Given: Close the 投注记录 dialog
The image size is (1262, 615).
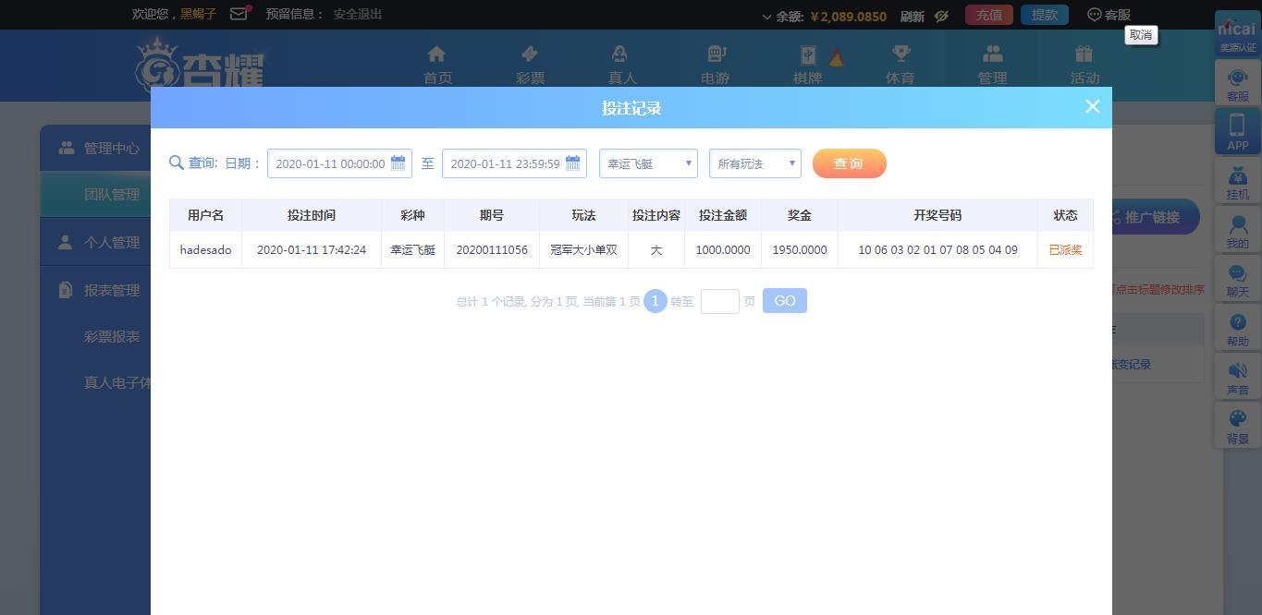Looking at the screenshot, I should 1092,106.
